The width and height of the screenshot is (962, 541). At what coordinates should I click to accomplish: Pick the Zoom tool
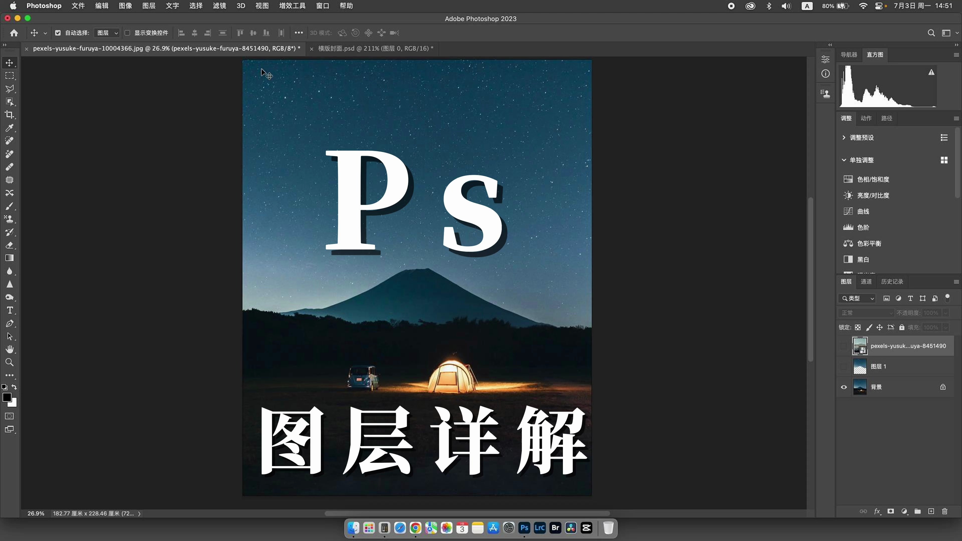[x=10, y=362]
